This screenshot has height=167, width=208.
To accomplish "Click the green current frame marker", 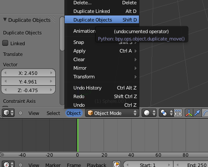I will (x=78, y=135).
